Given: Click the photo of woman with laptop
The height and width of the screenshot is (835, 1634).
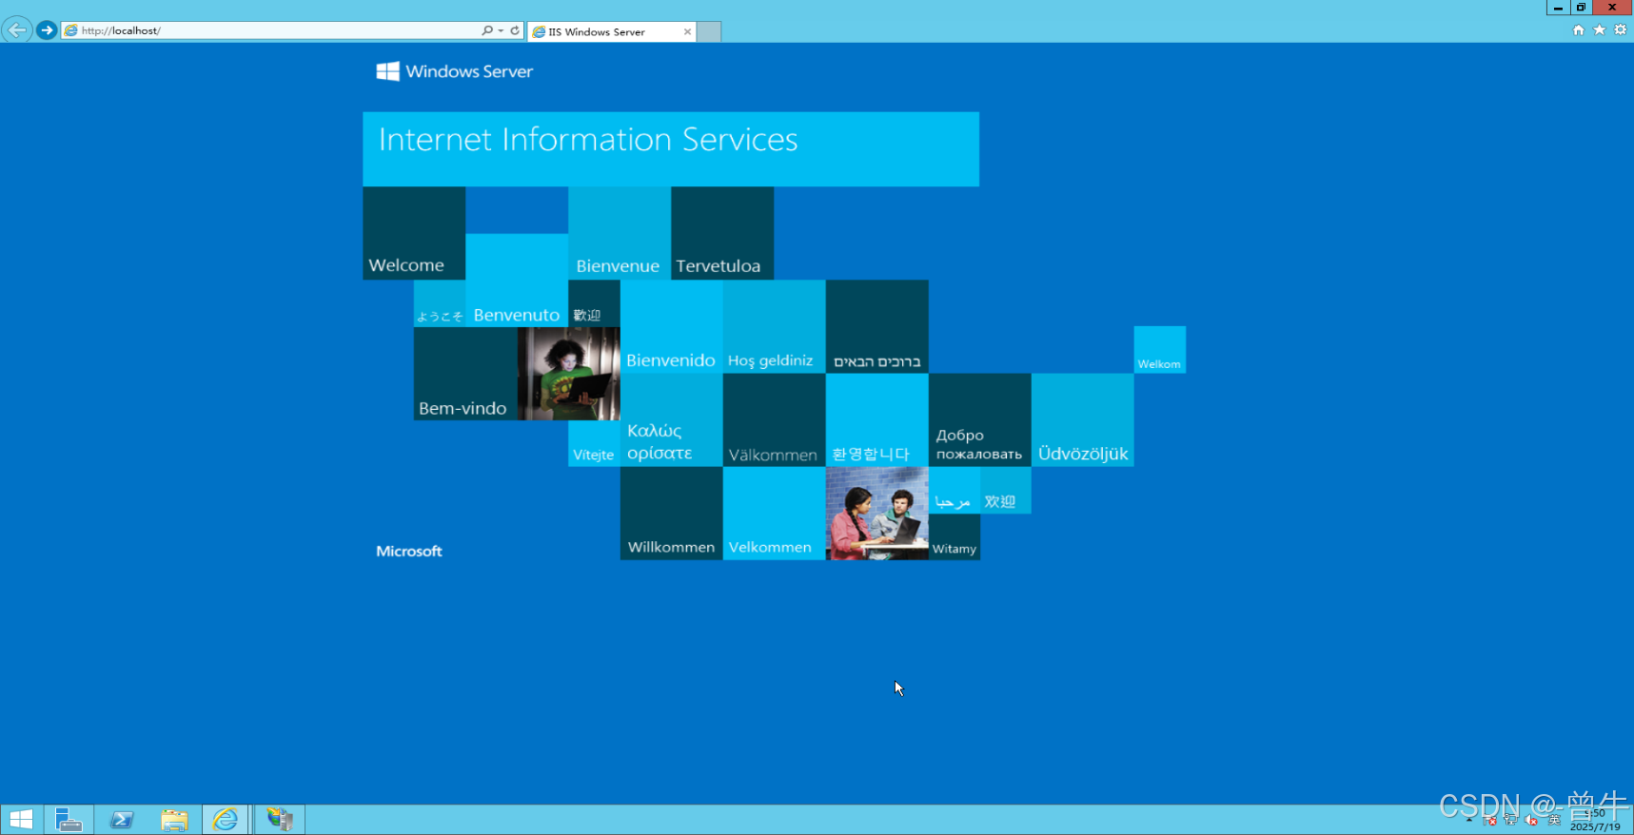Looking at the screenshot, I should (x=569, y=374).
